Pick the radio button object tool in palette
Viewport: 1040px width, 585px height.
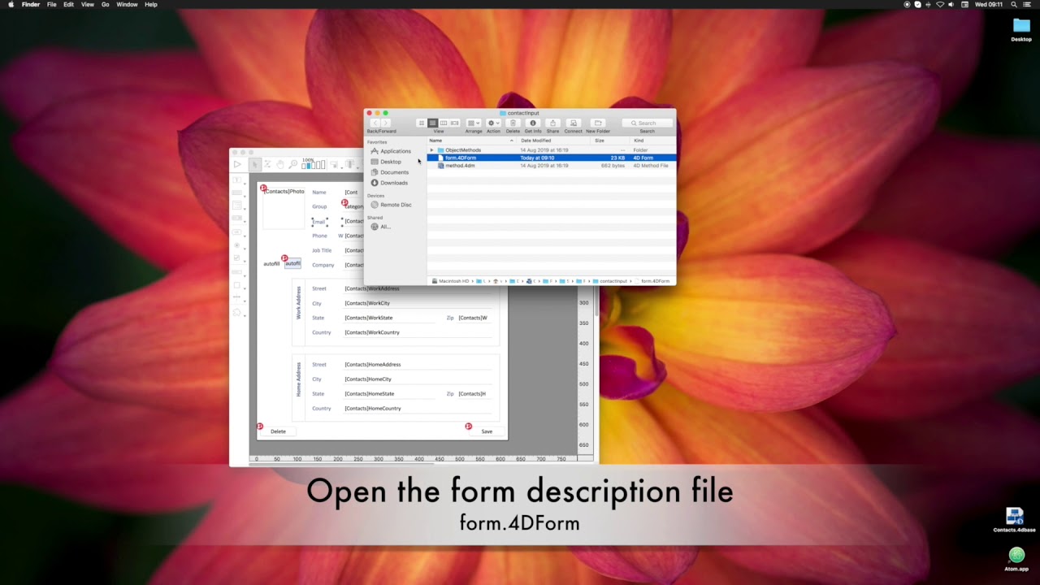point(236,245)
